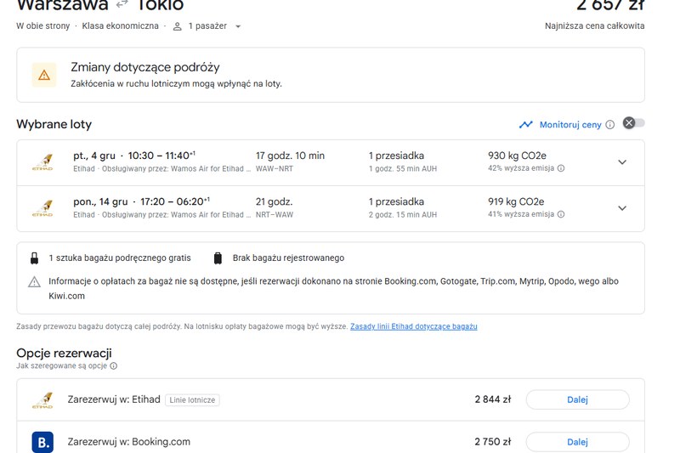
Task: Click the Zarezerwuj w: Etihad label
Action: coord(114,399)
